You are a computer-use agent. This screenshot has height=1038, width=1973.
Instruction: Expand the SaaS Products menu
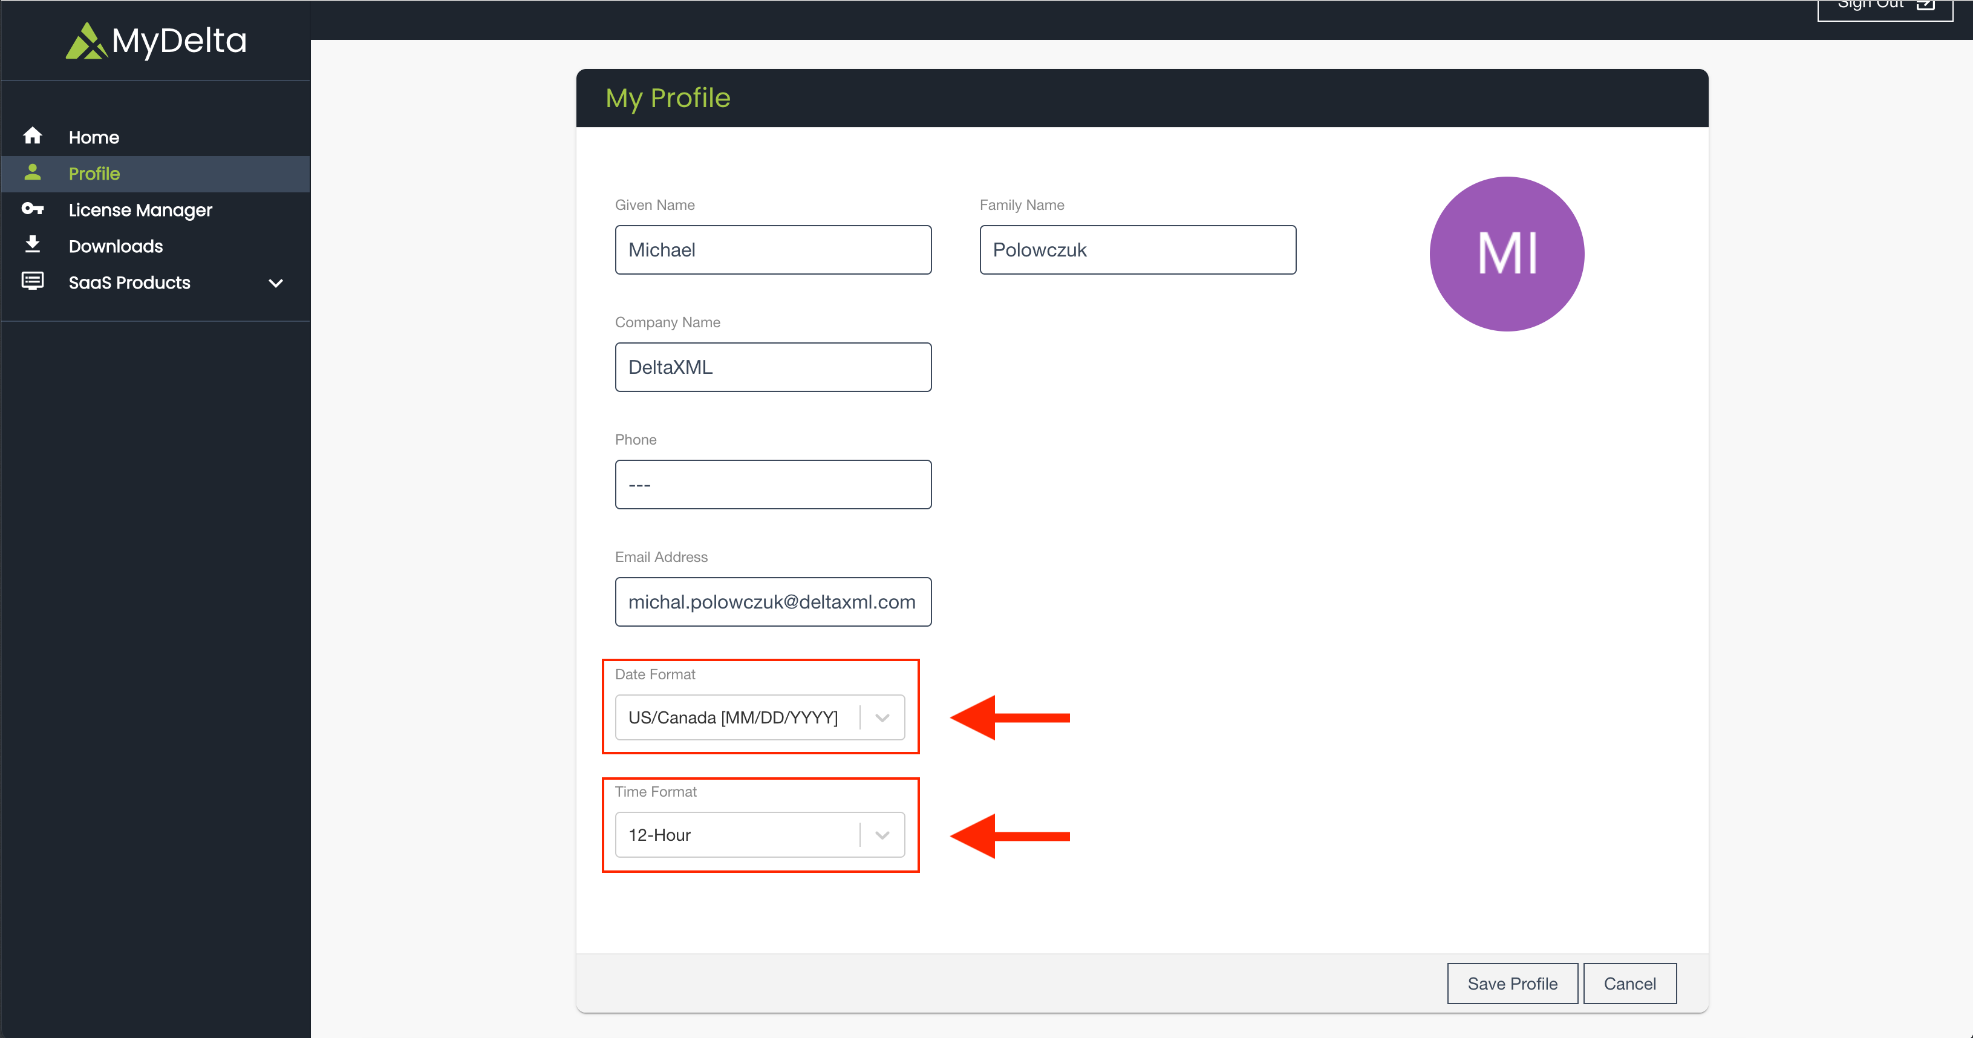[x=276, y=282]
